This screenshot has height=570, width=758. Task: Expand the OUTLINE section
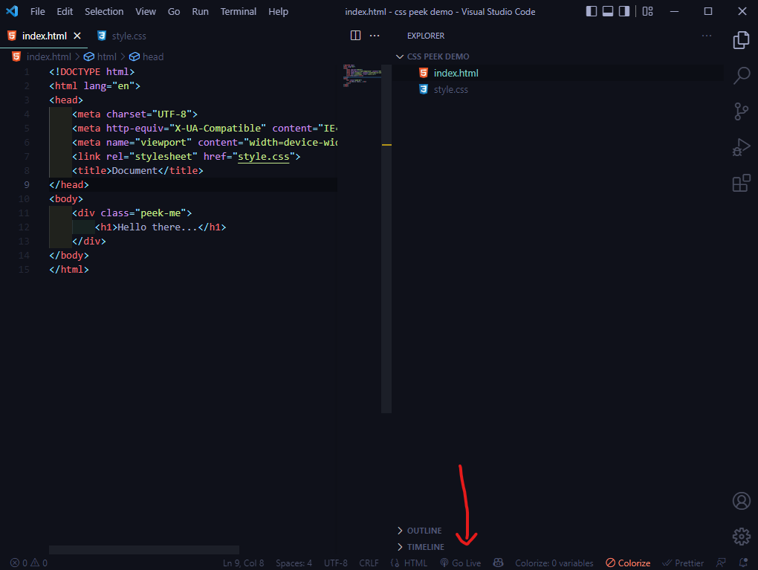tap(424, 531)
